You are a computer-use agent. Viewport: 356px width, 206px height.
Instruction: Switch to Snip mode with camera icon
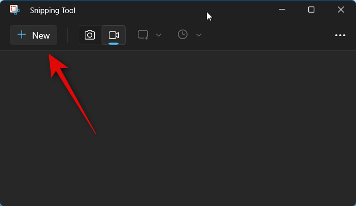[x=90, y=35]
